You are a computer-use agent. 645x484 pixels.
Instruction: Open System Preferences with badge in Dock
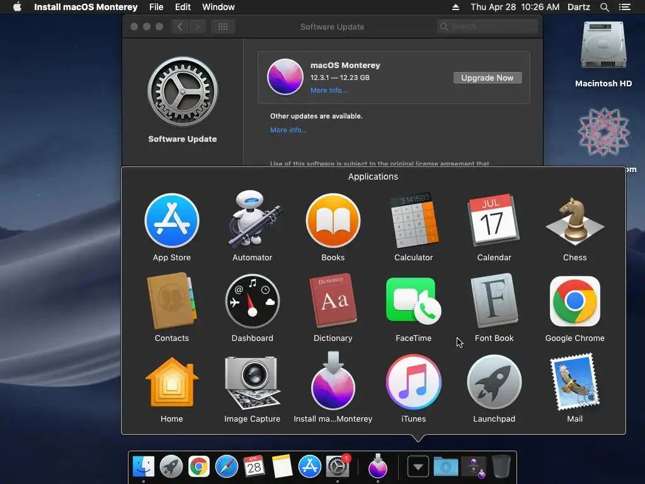click(338, 467)
